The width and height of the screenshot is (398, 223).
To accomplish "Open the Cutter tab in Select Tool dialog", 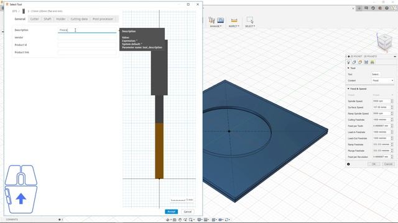I will tap(35, 19).
